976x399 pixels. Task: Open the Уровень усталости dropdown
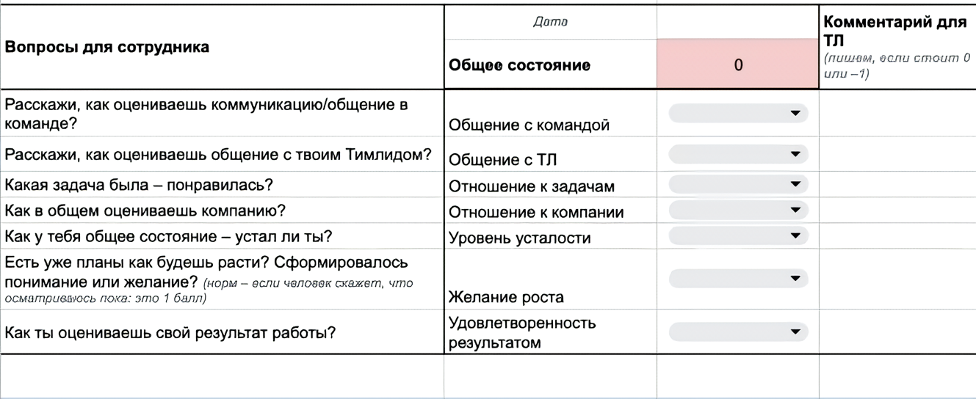coord(738,235)
